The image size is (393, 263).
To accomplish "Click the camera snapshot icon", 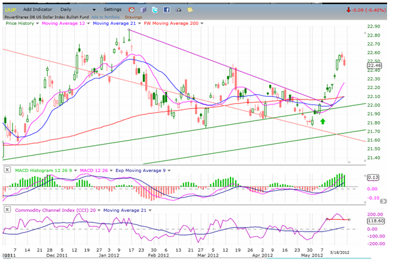I will tap(178, 10).
